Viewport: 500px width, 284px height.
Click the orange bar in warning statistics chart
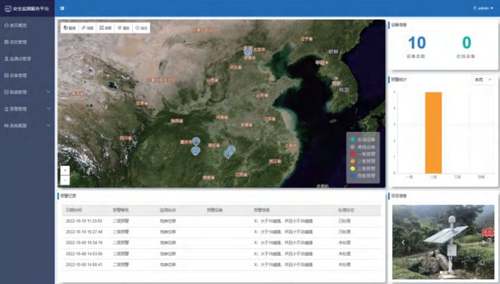pos(434,133)
